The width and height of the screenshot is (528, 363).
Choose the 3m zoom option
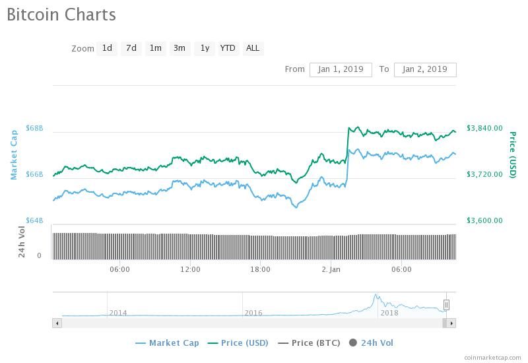pyautogui.click(x=180, y=48)
